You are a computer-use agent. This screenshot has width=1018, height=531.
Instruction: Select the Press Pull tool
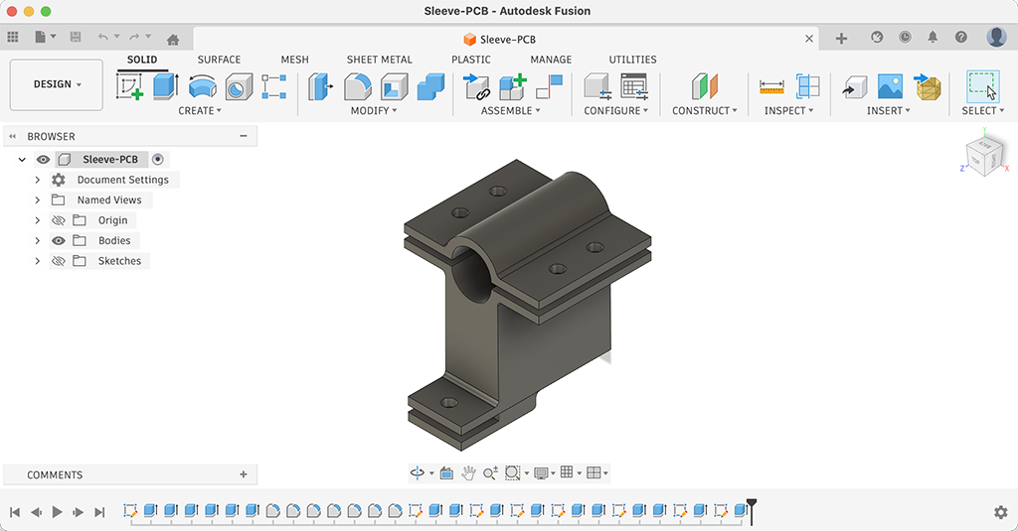[320, 86]
